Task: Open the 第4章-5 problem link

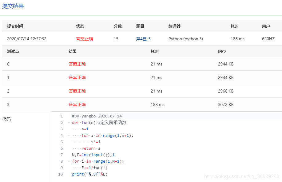Action: (143, 39)
